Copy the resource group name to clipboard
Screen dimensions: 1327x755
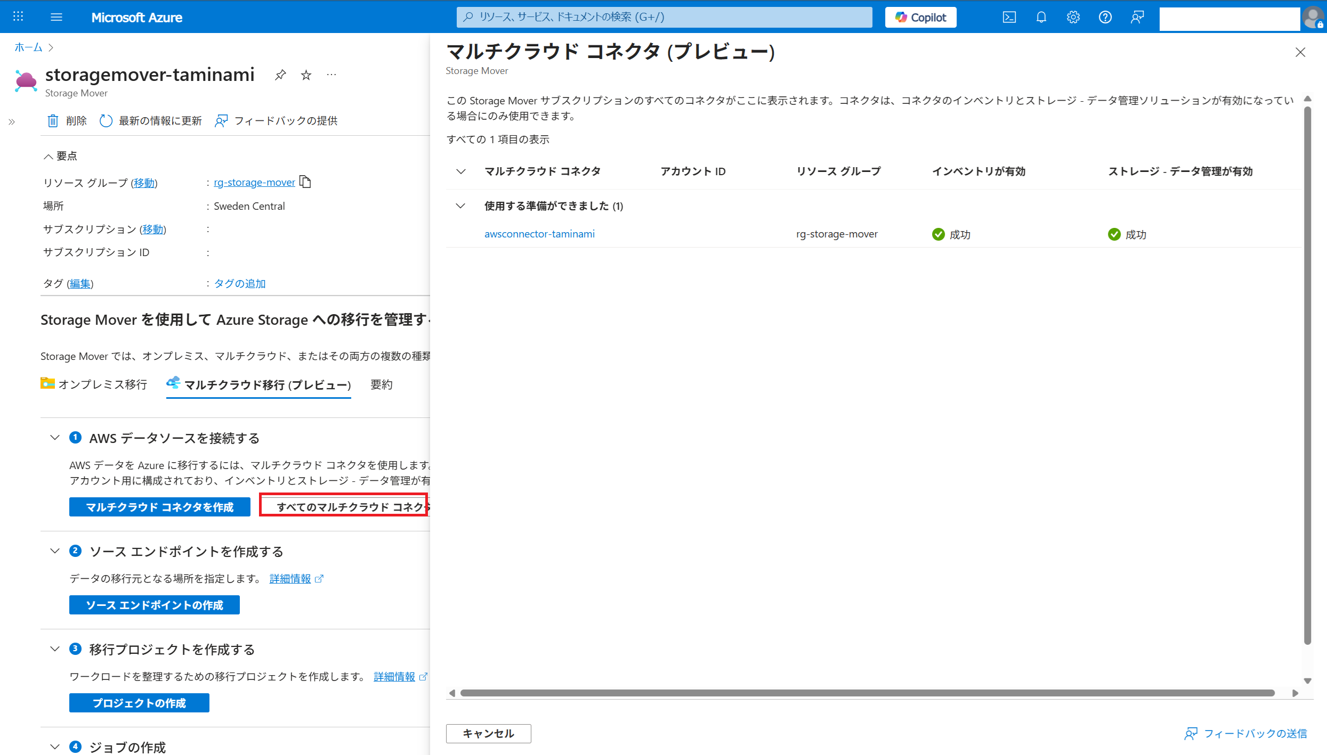click(x=305, y=182)
